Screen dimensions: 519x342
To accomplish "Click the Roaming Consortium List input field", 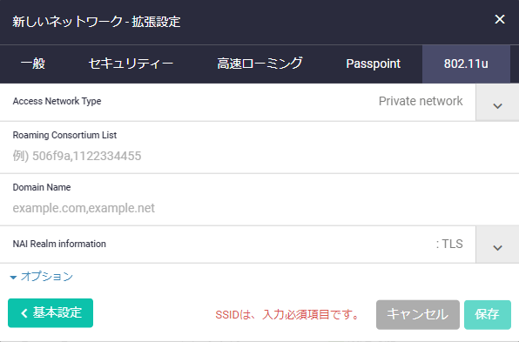I will click(x=259, y=156).
